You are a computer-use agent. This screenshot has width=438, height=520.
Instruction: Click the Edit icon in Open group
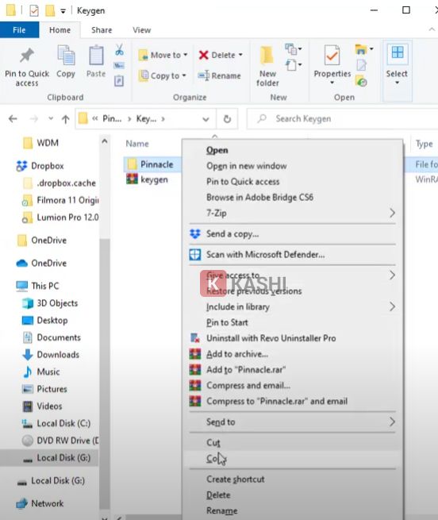[x=361, y=65]
